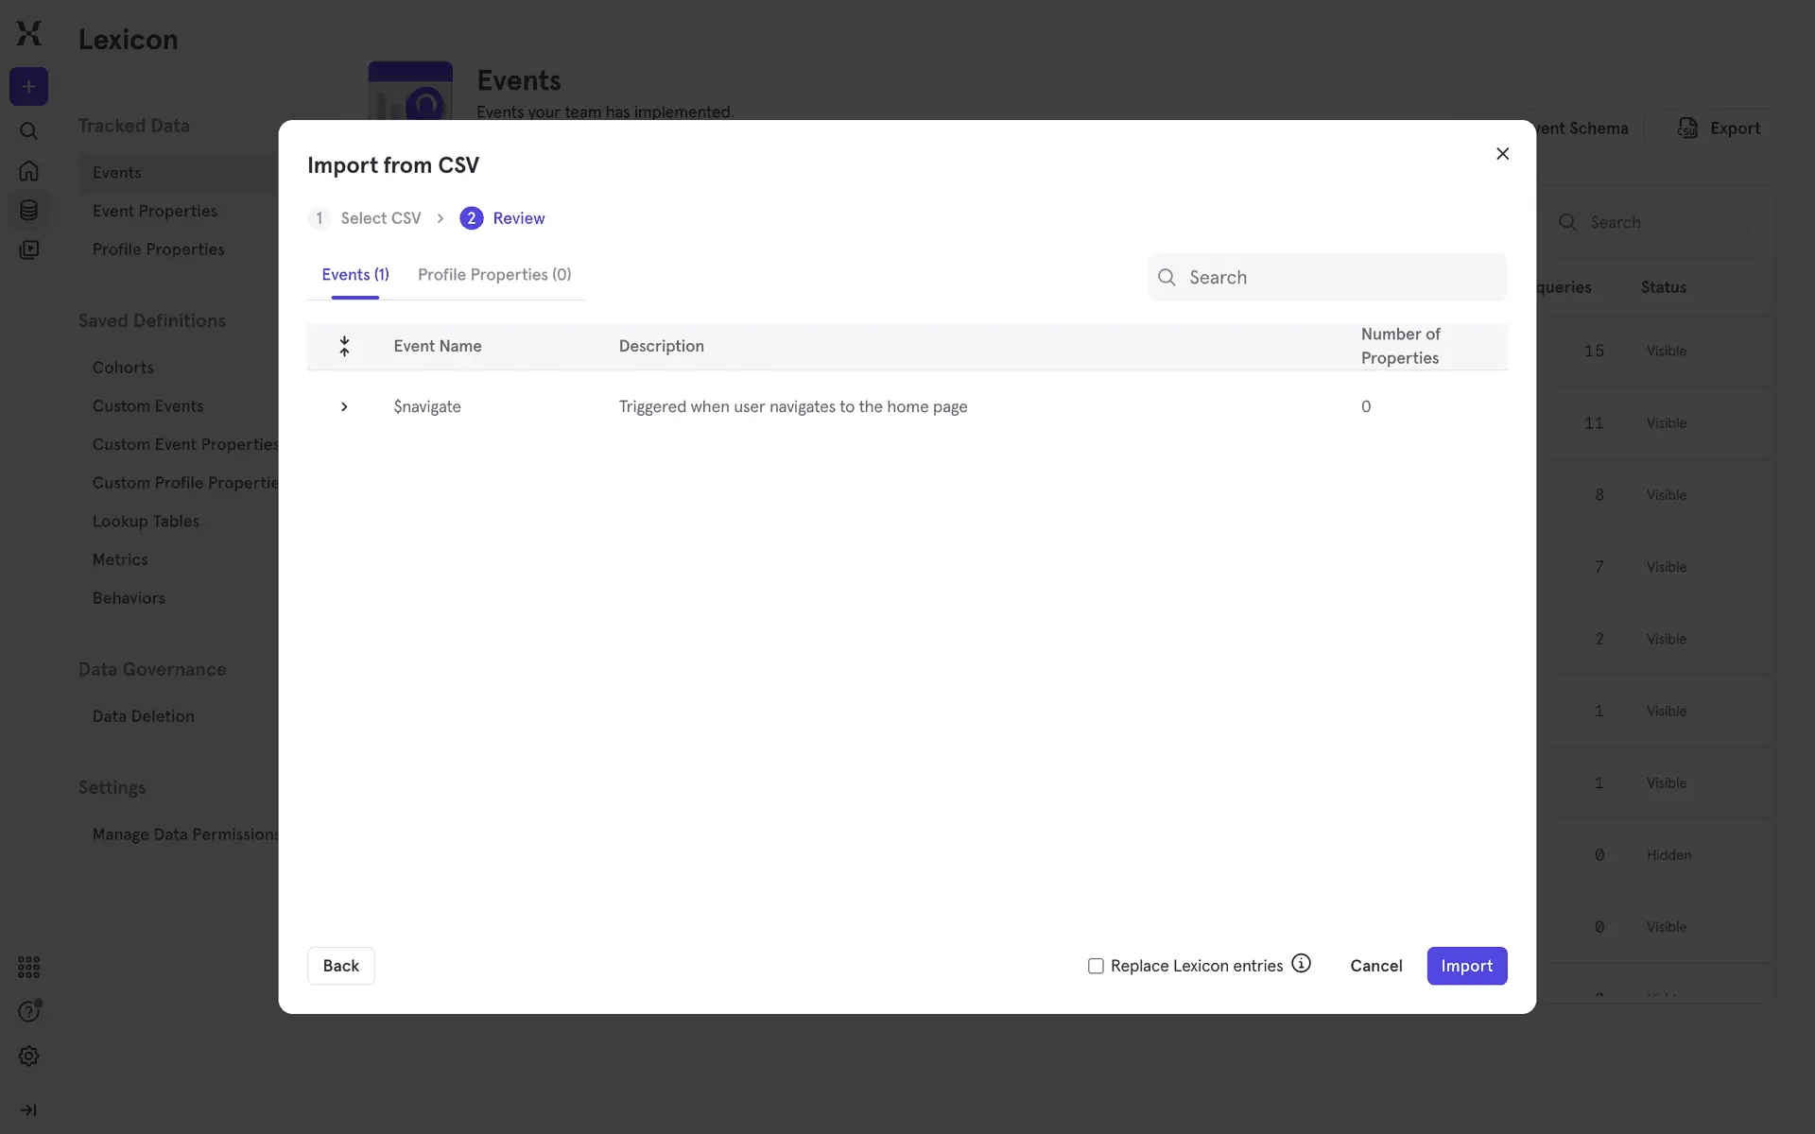Switch to Profile Properties (0) tab
This screenshot has height=1134, width=1815.
(x=494, y=275)
